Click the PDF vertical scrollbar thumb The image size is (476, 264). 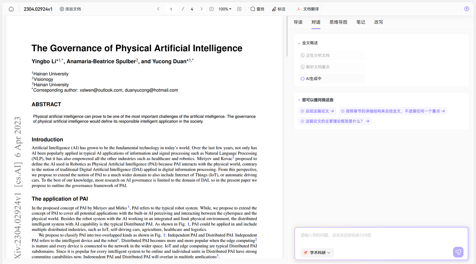287,36
